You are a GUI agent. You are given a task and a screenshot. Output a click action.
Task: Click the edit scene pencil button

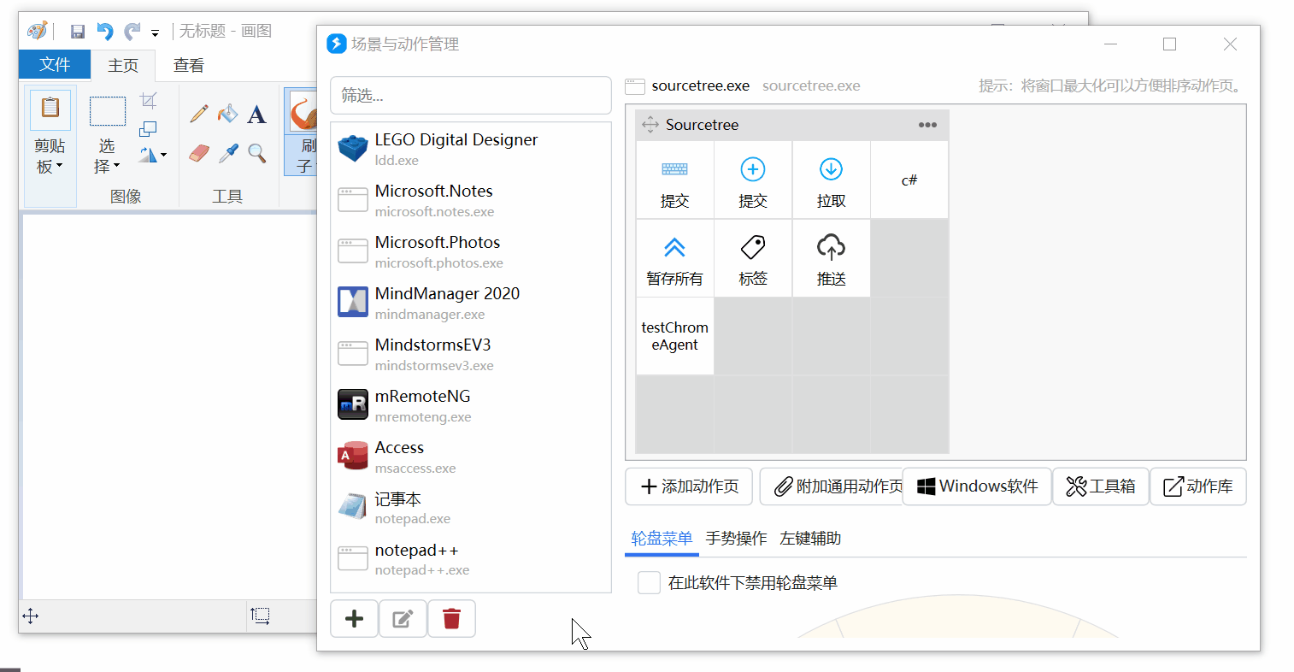[403, 619]
